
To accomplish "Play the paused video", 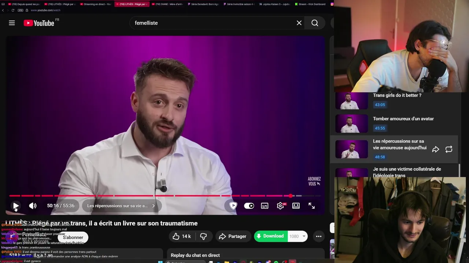I will pyautogui.click(x=16, y=206).
